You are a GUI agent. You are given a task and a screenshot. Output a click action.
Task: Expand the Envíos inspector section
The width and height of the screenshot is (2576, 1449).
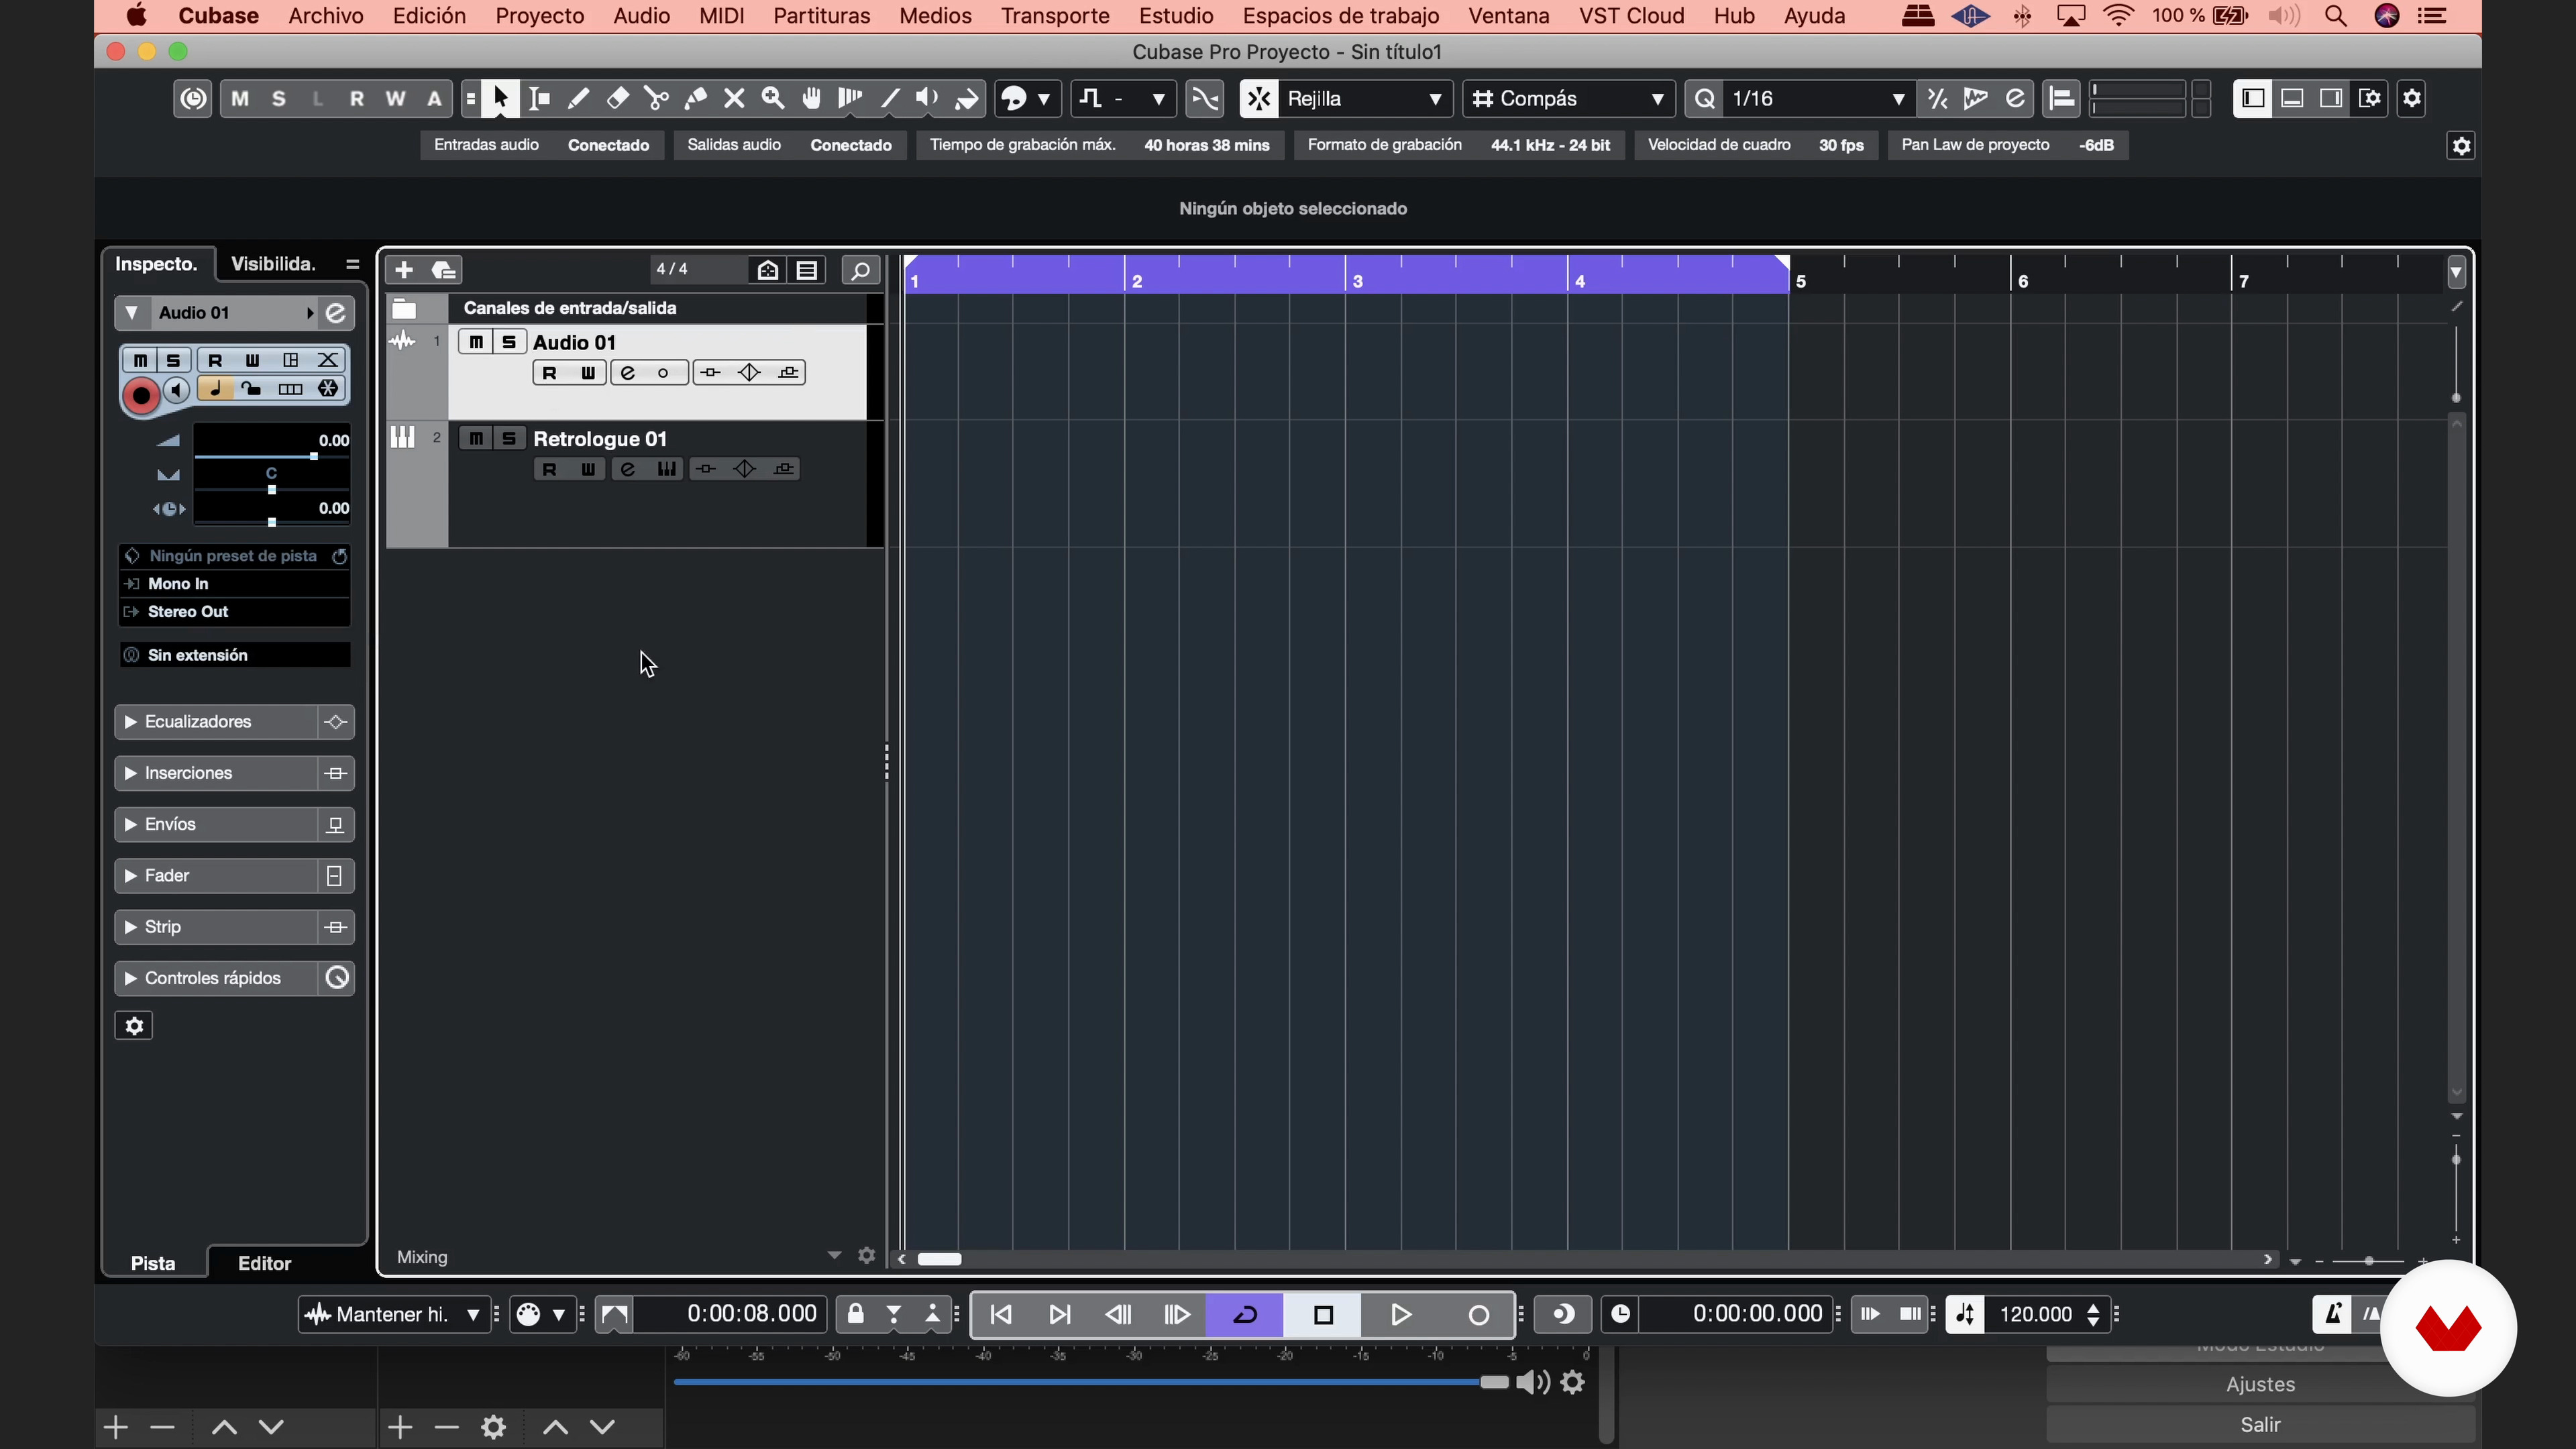(x=216, y=824)
